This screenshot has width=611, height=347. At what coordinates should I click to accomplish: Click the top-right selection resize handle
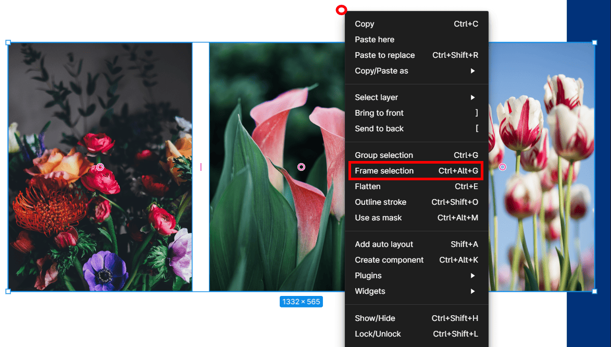(595, 43)
